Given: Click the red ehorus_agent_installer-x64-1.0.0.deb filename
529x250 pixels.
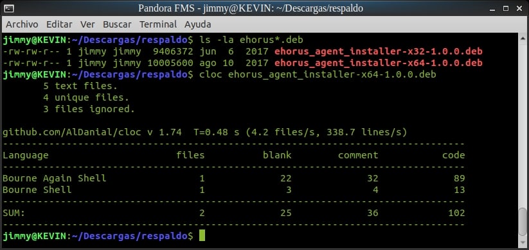Looking at the screenshot, I should coord(378,63).
